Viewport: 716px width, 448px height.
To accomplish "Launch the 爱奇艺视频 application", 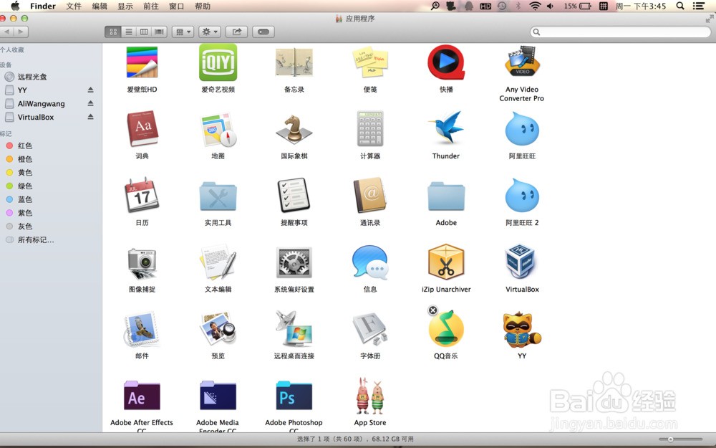I will point(218,62).
